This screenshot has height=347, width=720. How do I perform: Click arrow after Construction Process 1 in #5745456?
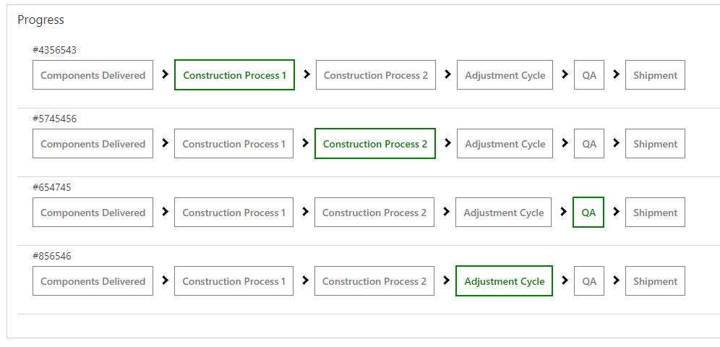click(305, 143)
